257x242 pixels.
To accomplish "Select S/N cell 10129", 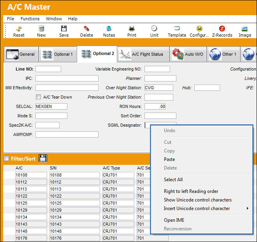I will (x=75, y=210).
